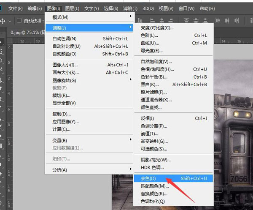Choose 渐变映射(G)... adjustment

[173, 141]
